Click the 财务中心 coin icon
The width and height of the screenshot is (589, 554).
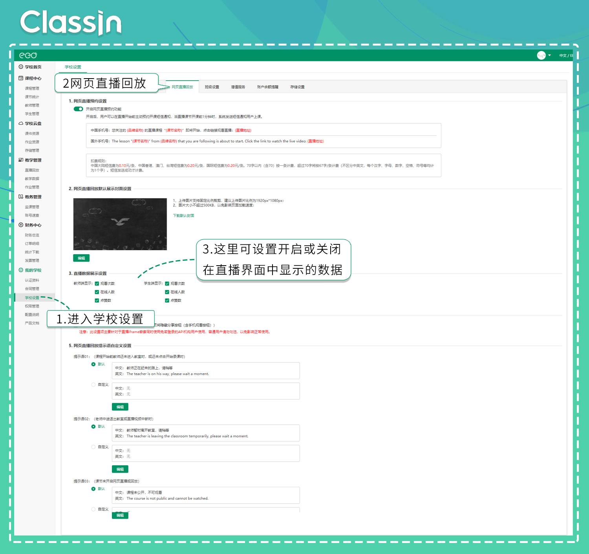[x=21, y=225]
